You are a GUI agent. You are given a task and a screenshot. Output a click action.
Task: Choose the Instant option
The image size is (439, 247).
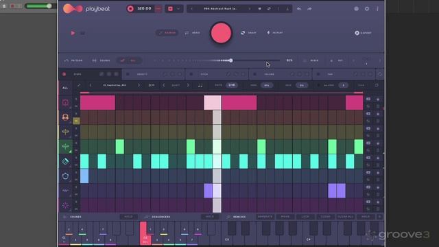274,33
